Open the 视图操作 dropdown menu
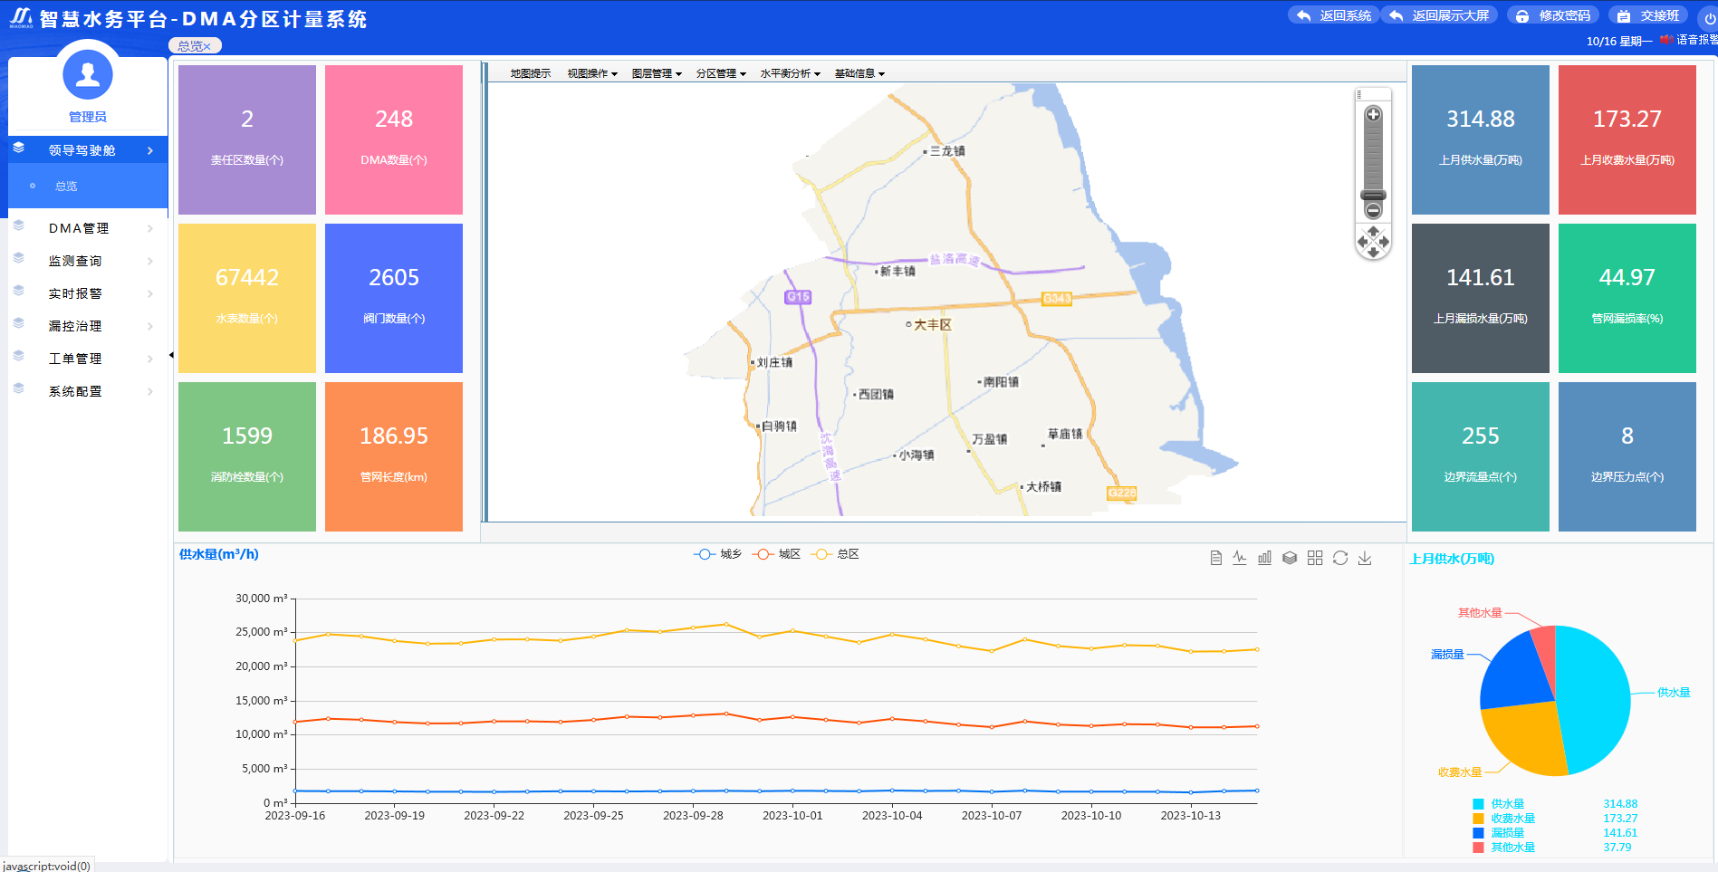The width and height of the screenshot is (1718, 872). click(x=591, y=73)
